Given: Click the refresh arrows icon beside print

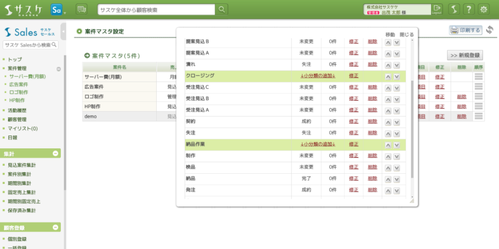Looking at the screenshot, I should coord(490,30).
